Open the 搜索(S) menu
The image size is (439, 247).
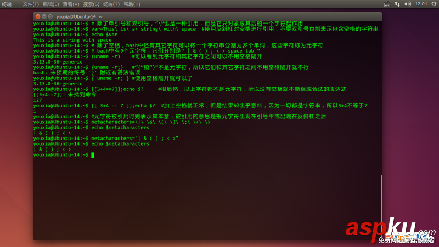pyautogui.click(x=91, y=4)
